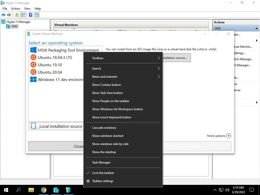Image resolution: width=260 pixels, height=195 pixels.
Task: Select Local installation source option
Action: [56, 126]
